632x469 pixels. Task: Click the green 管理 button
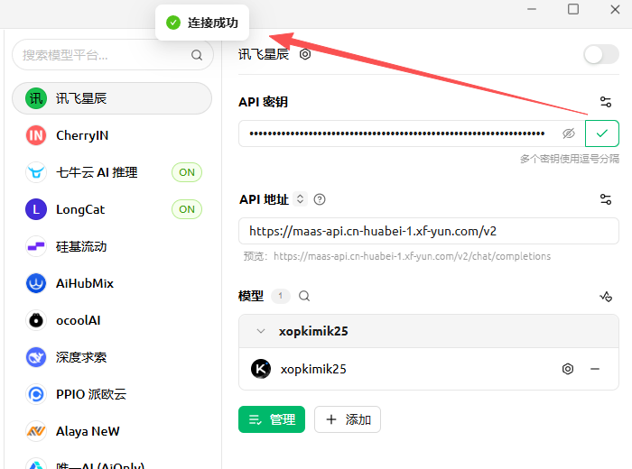[x=272, y=419]
